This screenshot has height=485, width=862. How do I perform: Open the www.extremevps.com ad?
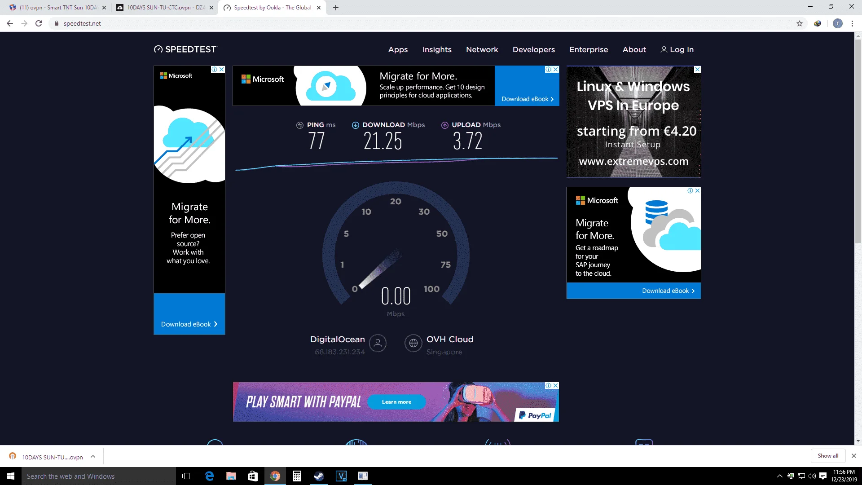(x=633, y=161)
